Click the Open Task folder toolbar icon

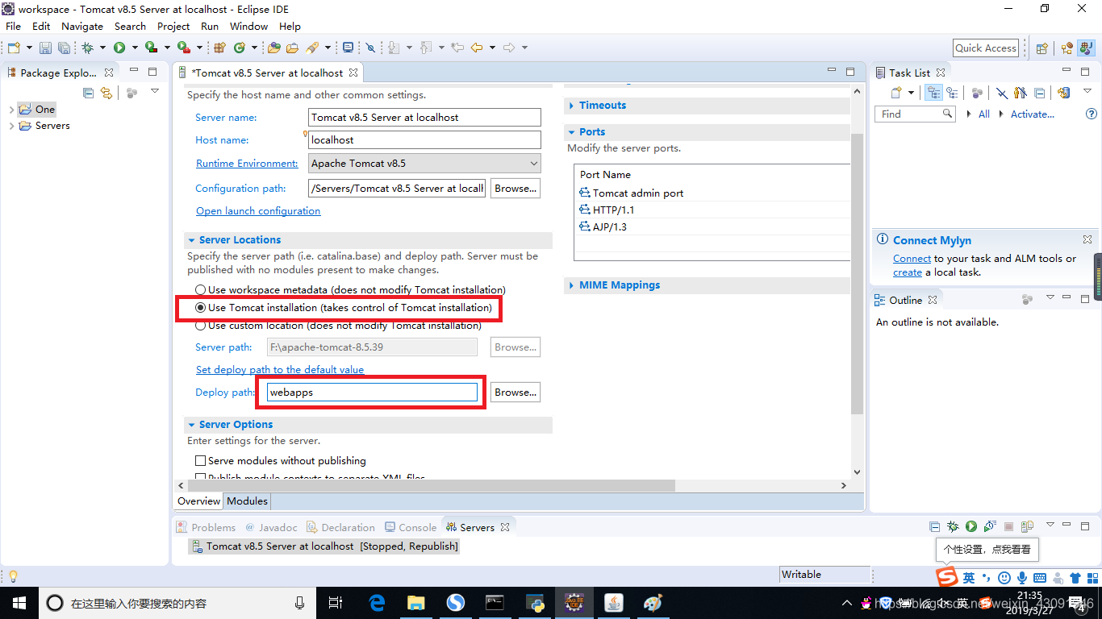click(292, 48)
